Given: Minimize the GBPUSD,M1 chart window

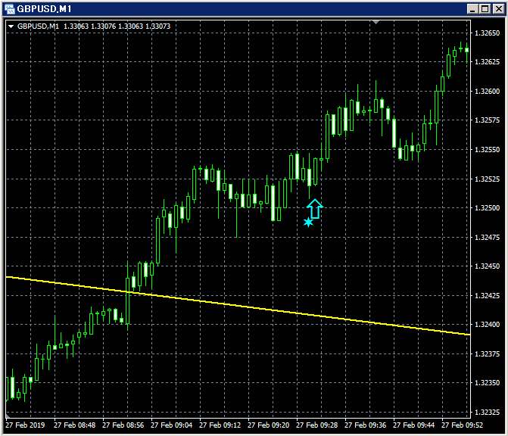Looking at the screenshot, I should [472, 9].
